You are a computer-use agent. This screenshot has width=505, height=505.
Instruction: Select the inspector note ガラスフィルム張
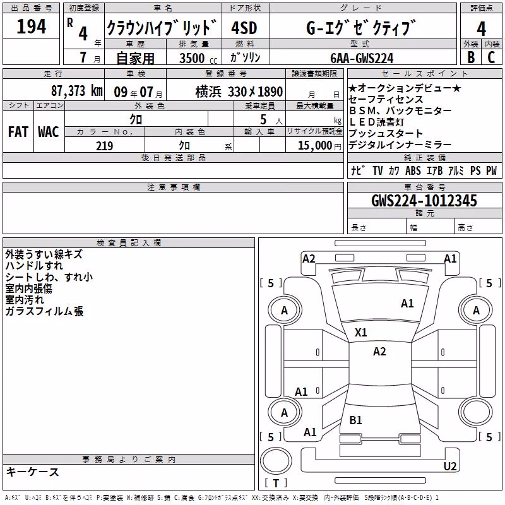tap(44, 311)
